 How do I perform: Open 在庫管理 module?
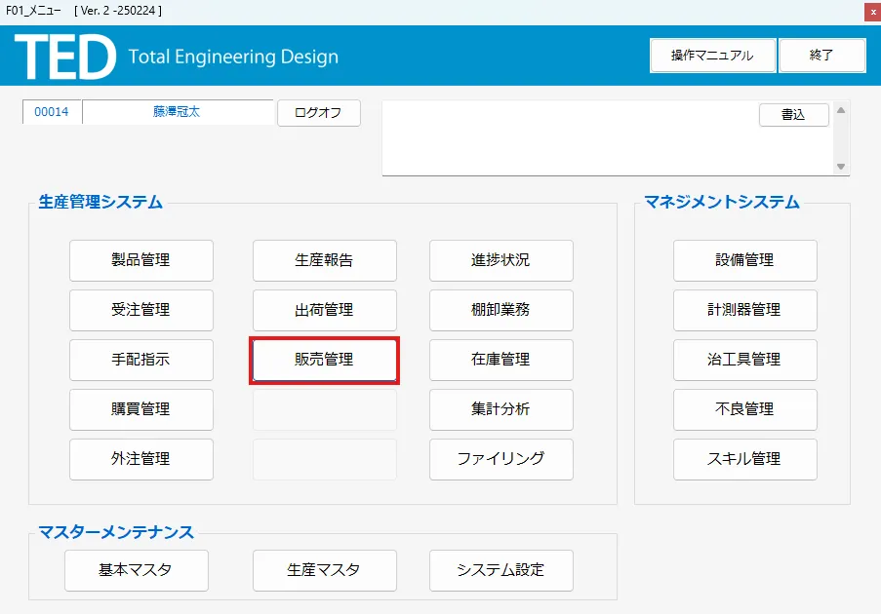501,360
